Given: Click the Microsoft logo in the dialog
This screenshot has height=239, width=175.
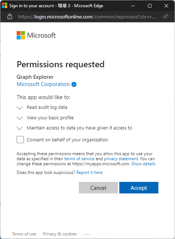Looking at the screenshot, I should tap(36, 35).
